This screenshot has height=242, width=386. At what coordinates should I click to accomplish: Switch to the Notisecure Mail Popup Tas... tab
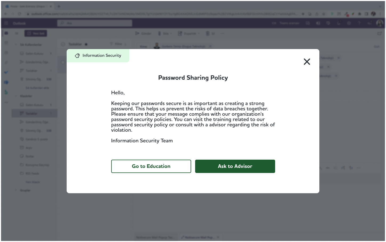(155, 237)
